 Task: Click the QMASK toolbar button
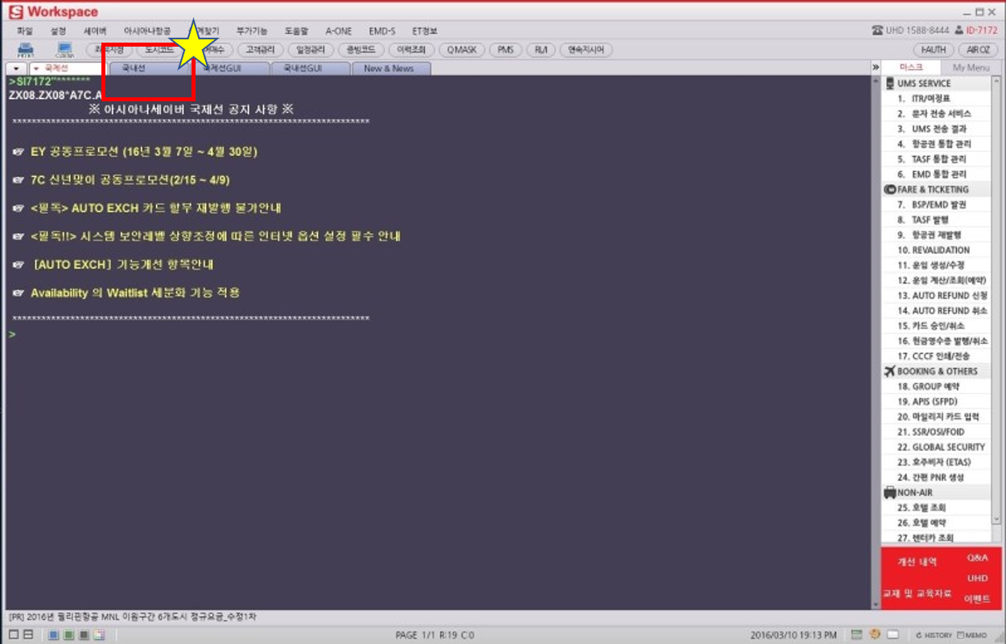461,50
